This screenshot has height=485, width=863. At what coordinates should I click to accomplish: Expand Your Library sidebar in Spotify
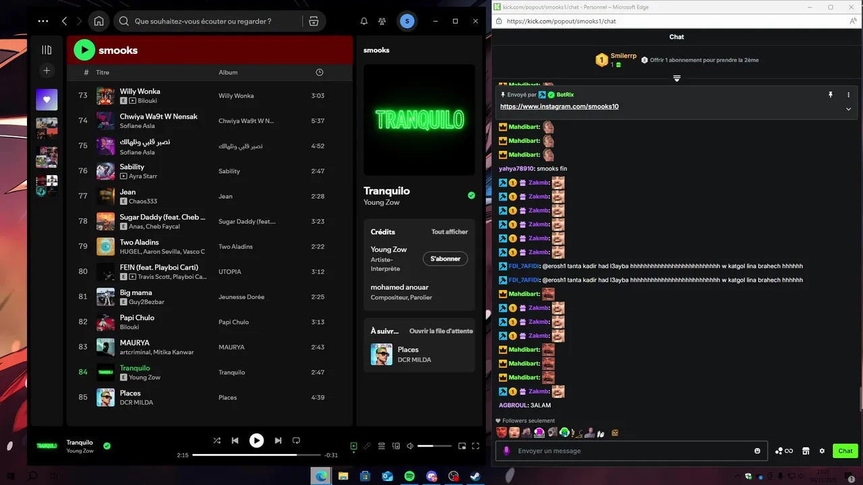point(47,50)
